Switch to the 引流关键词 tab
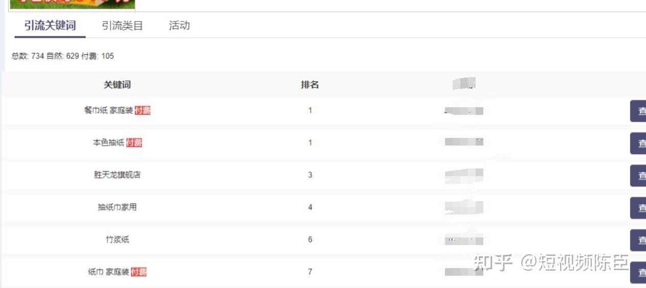Image resolution: width=646 pixels, height=288 pixels. click(50, 26)
